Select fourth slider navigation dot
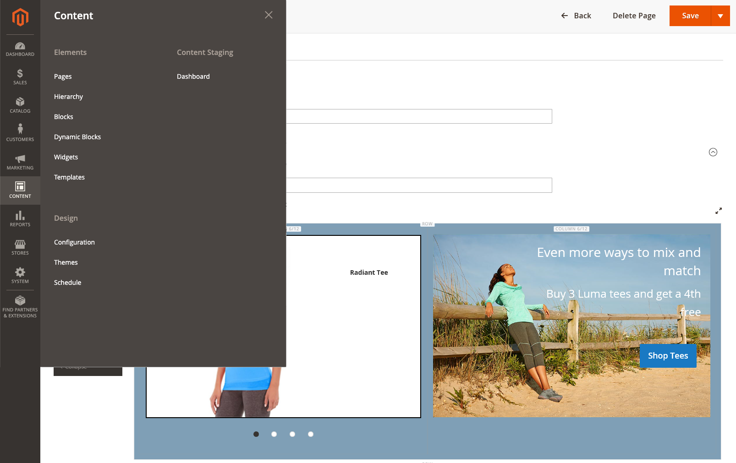 pos(311,434)
